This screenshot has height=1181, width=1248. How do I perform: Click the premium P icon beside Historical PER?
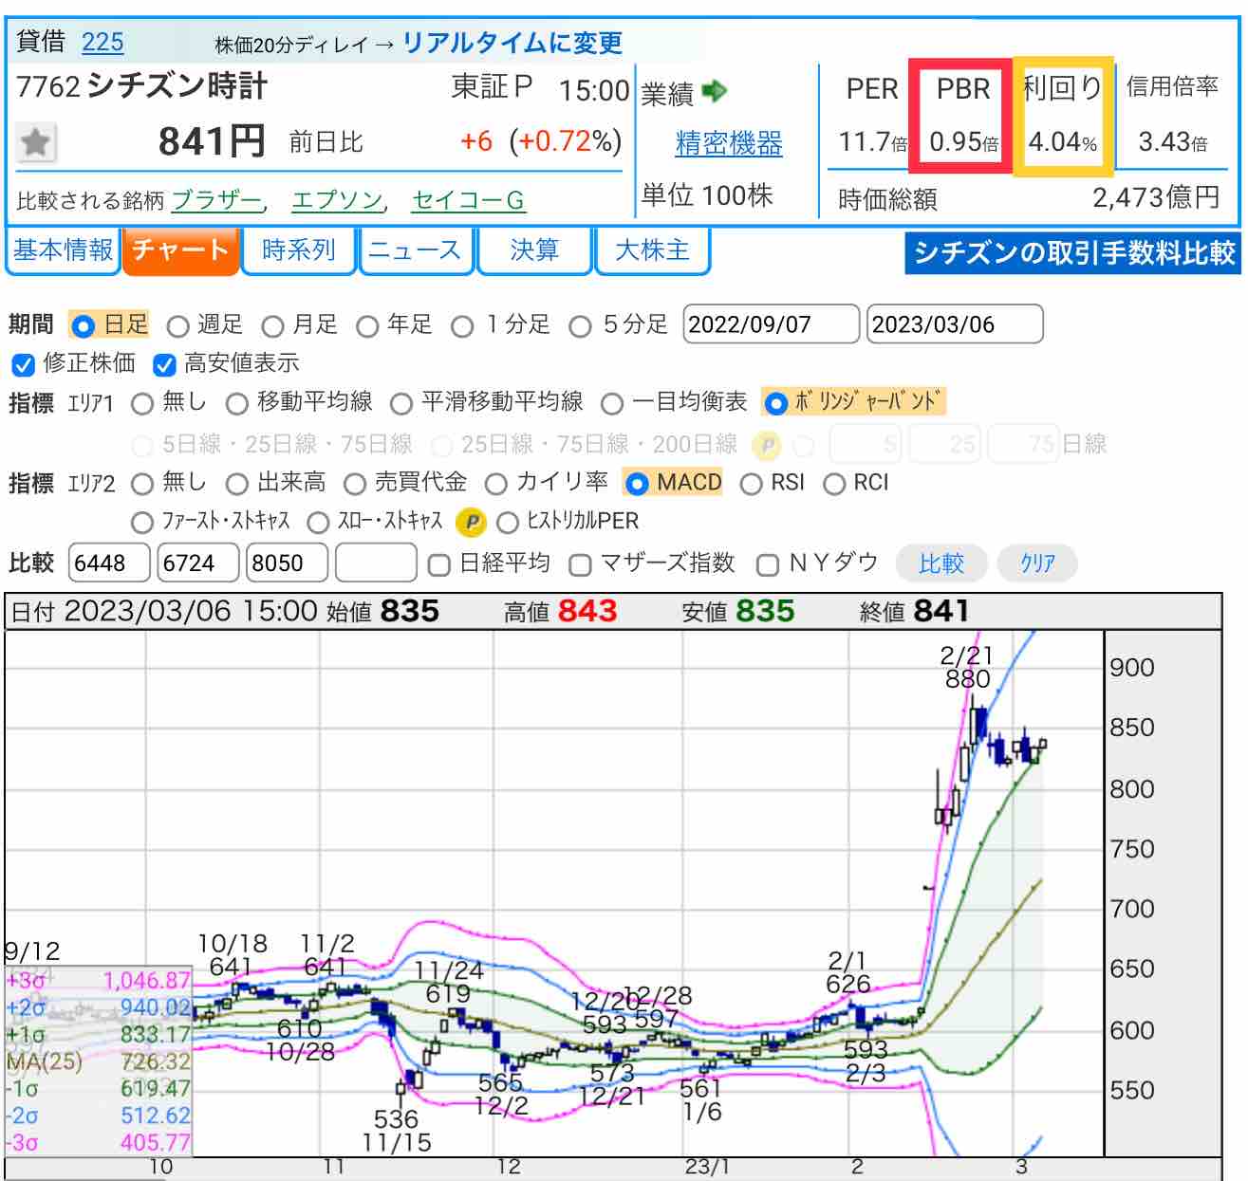471,522
